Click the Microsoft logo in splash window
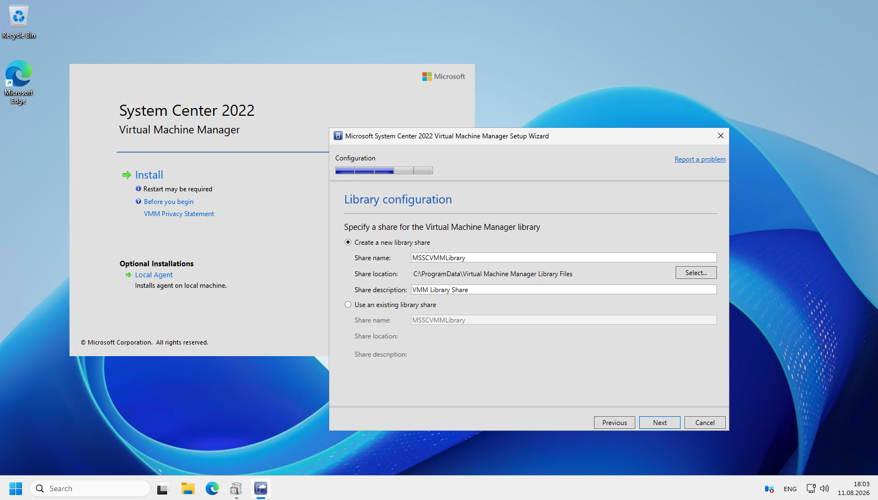The height and width of the screenshot is (500, 878). [x=443, y=77]
